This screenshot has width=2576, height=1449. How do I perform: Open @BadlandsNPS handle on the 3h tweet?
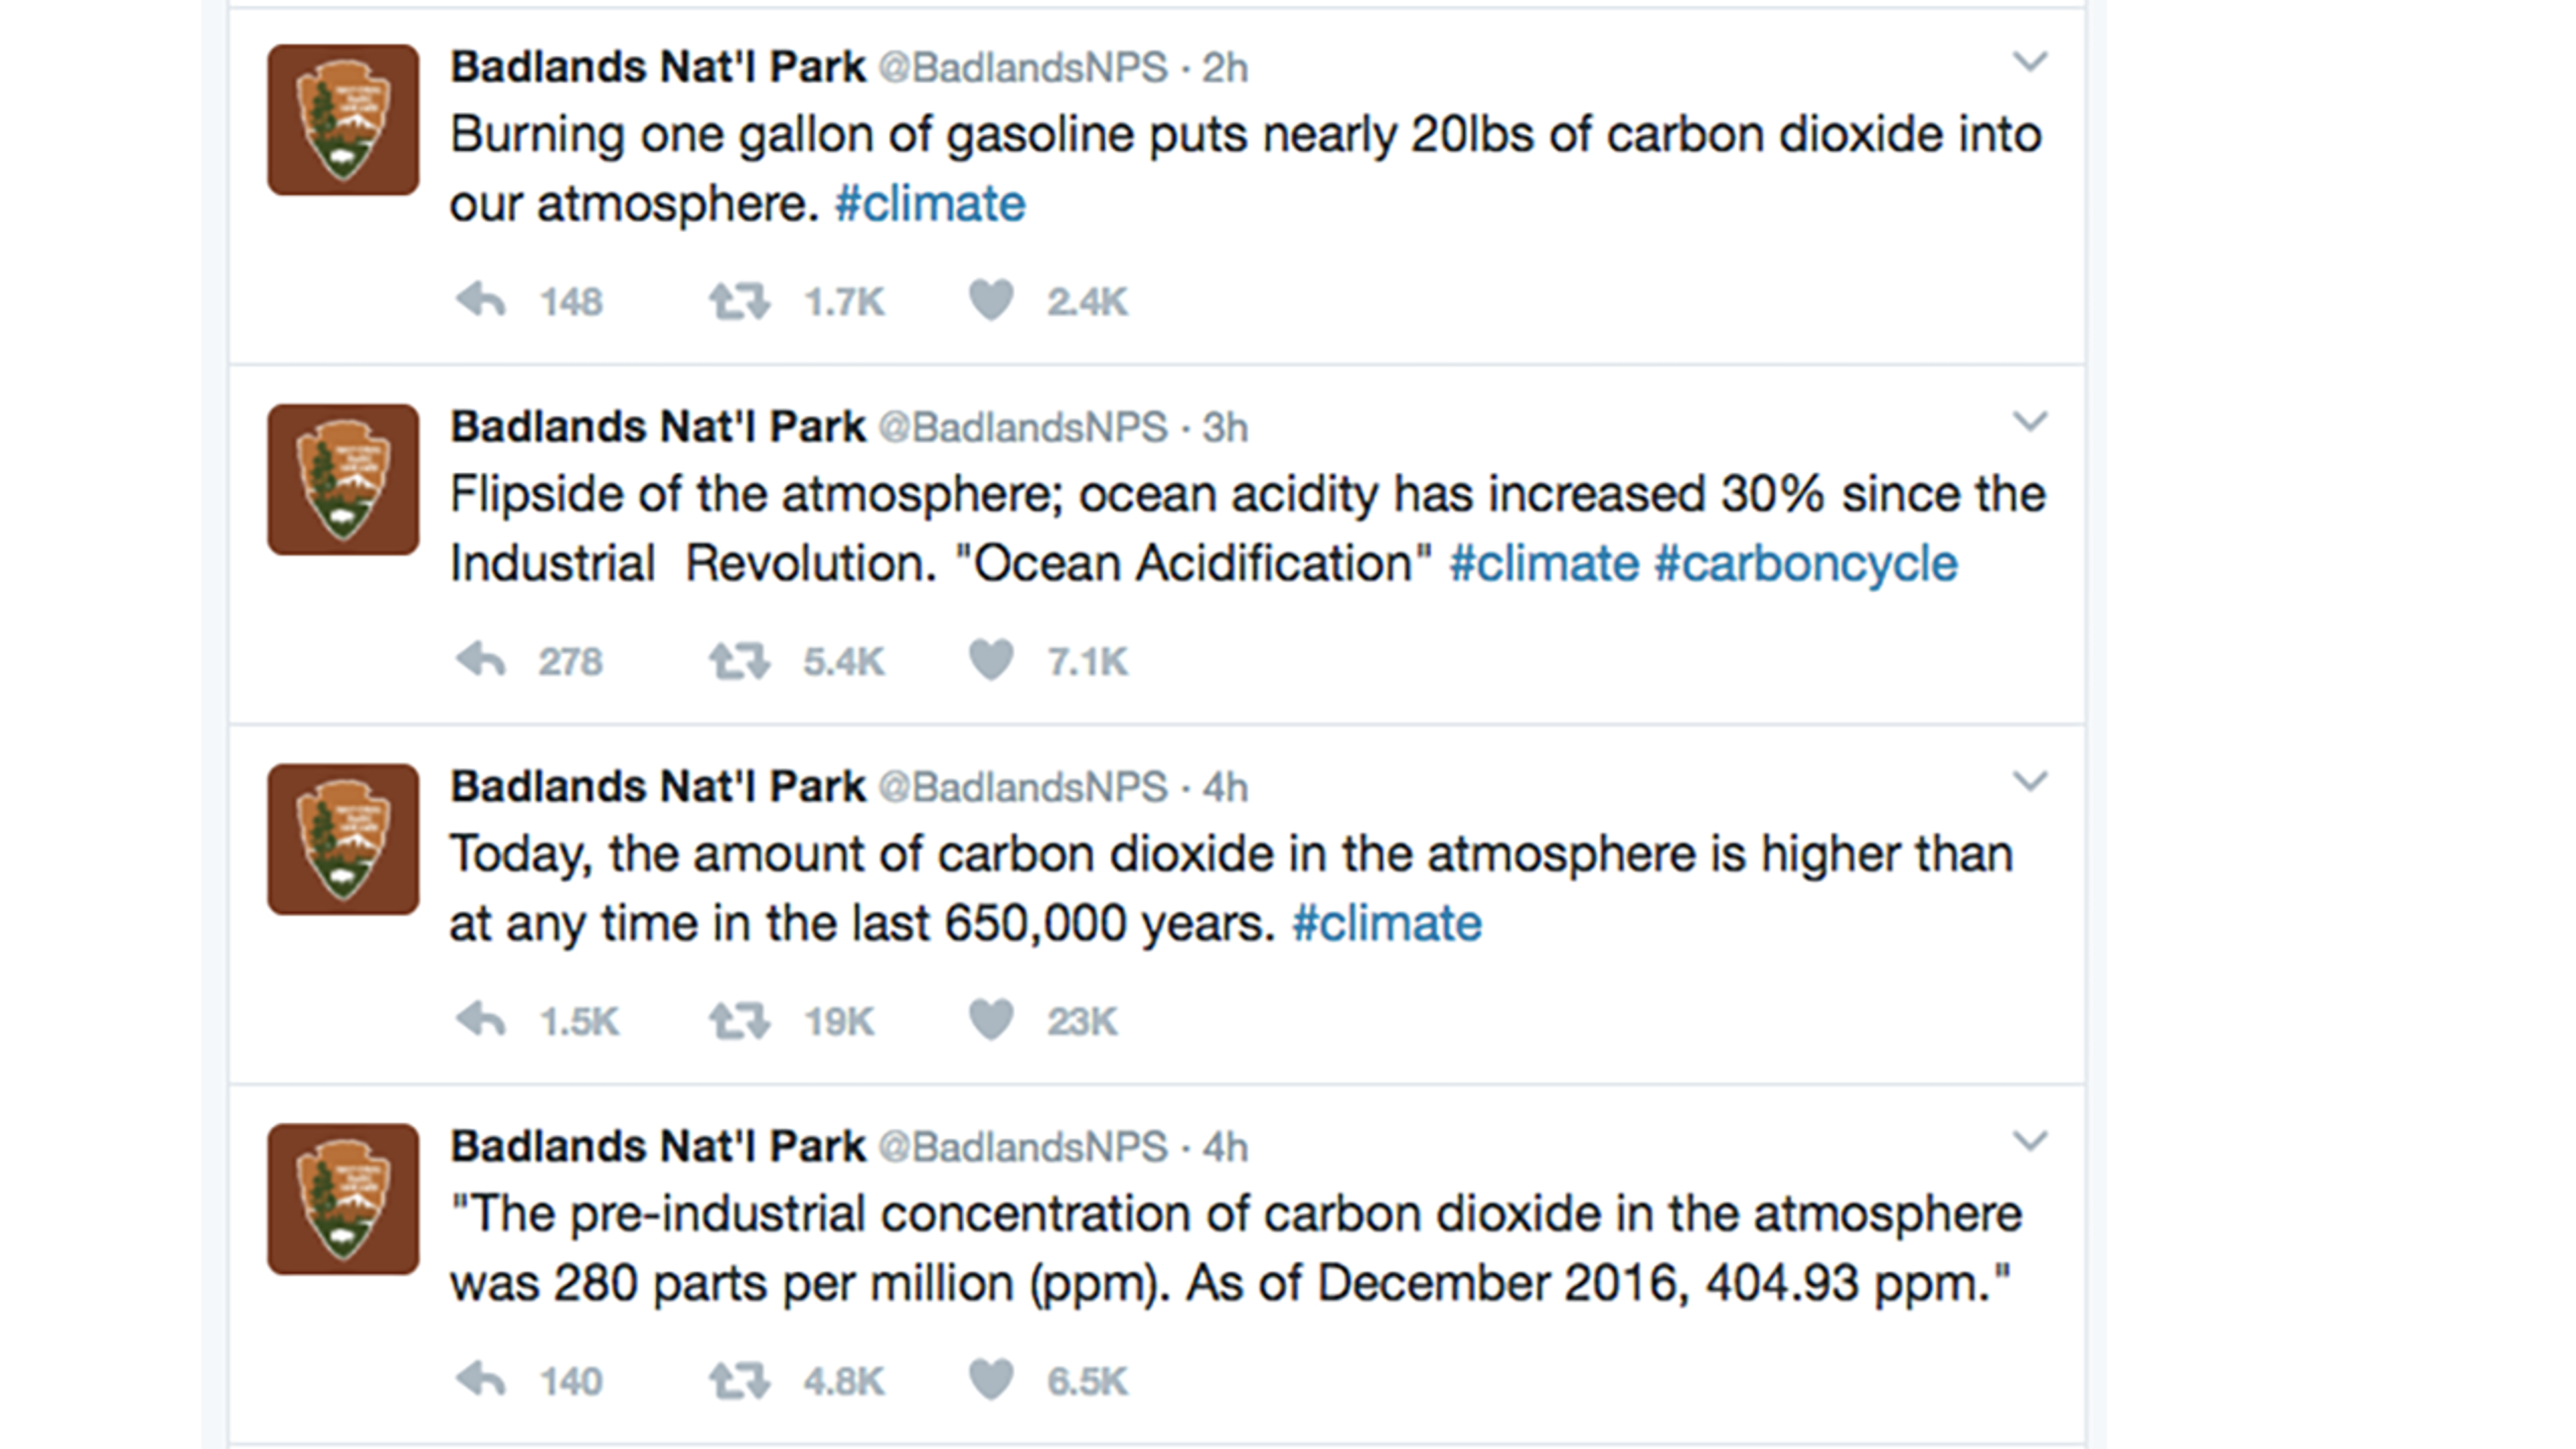1023,428
